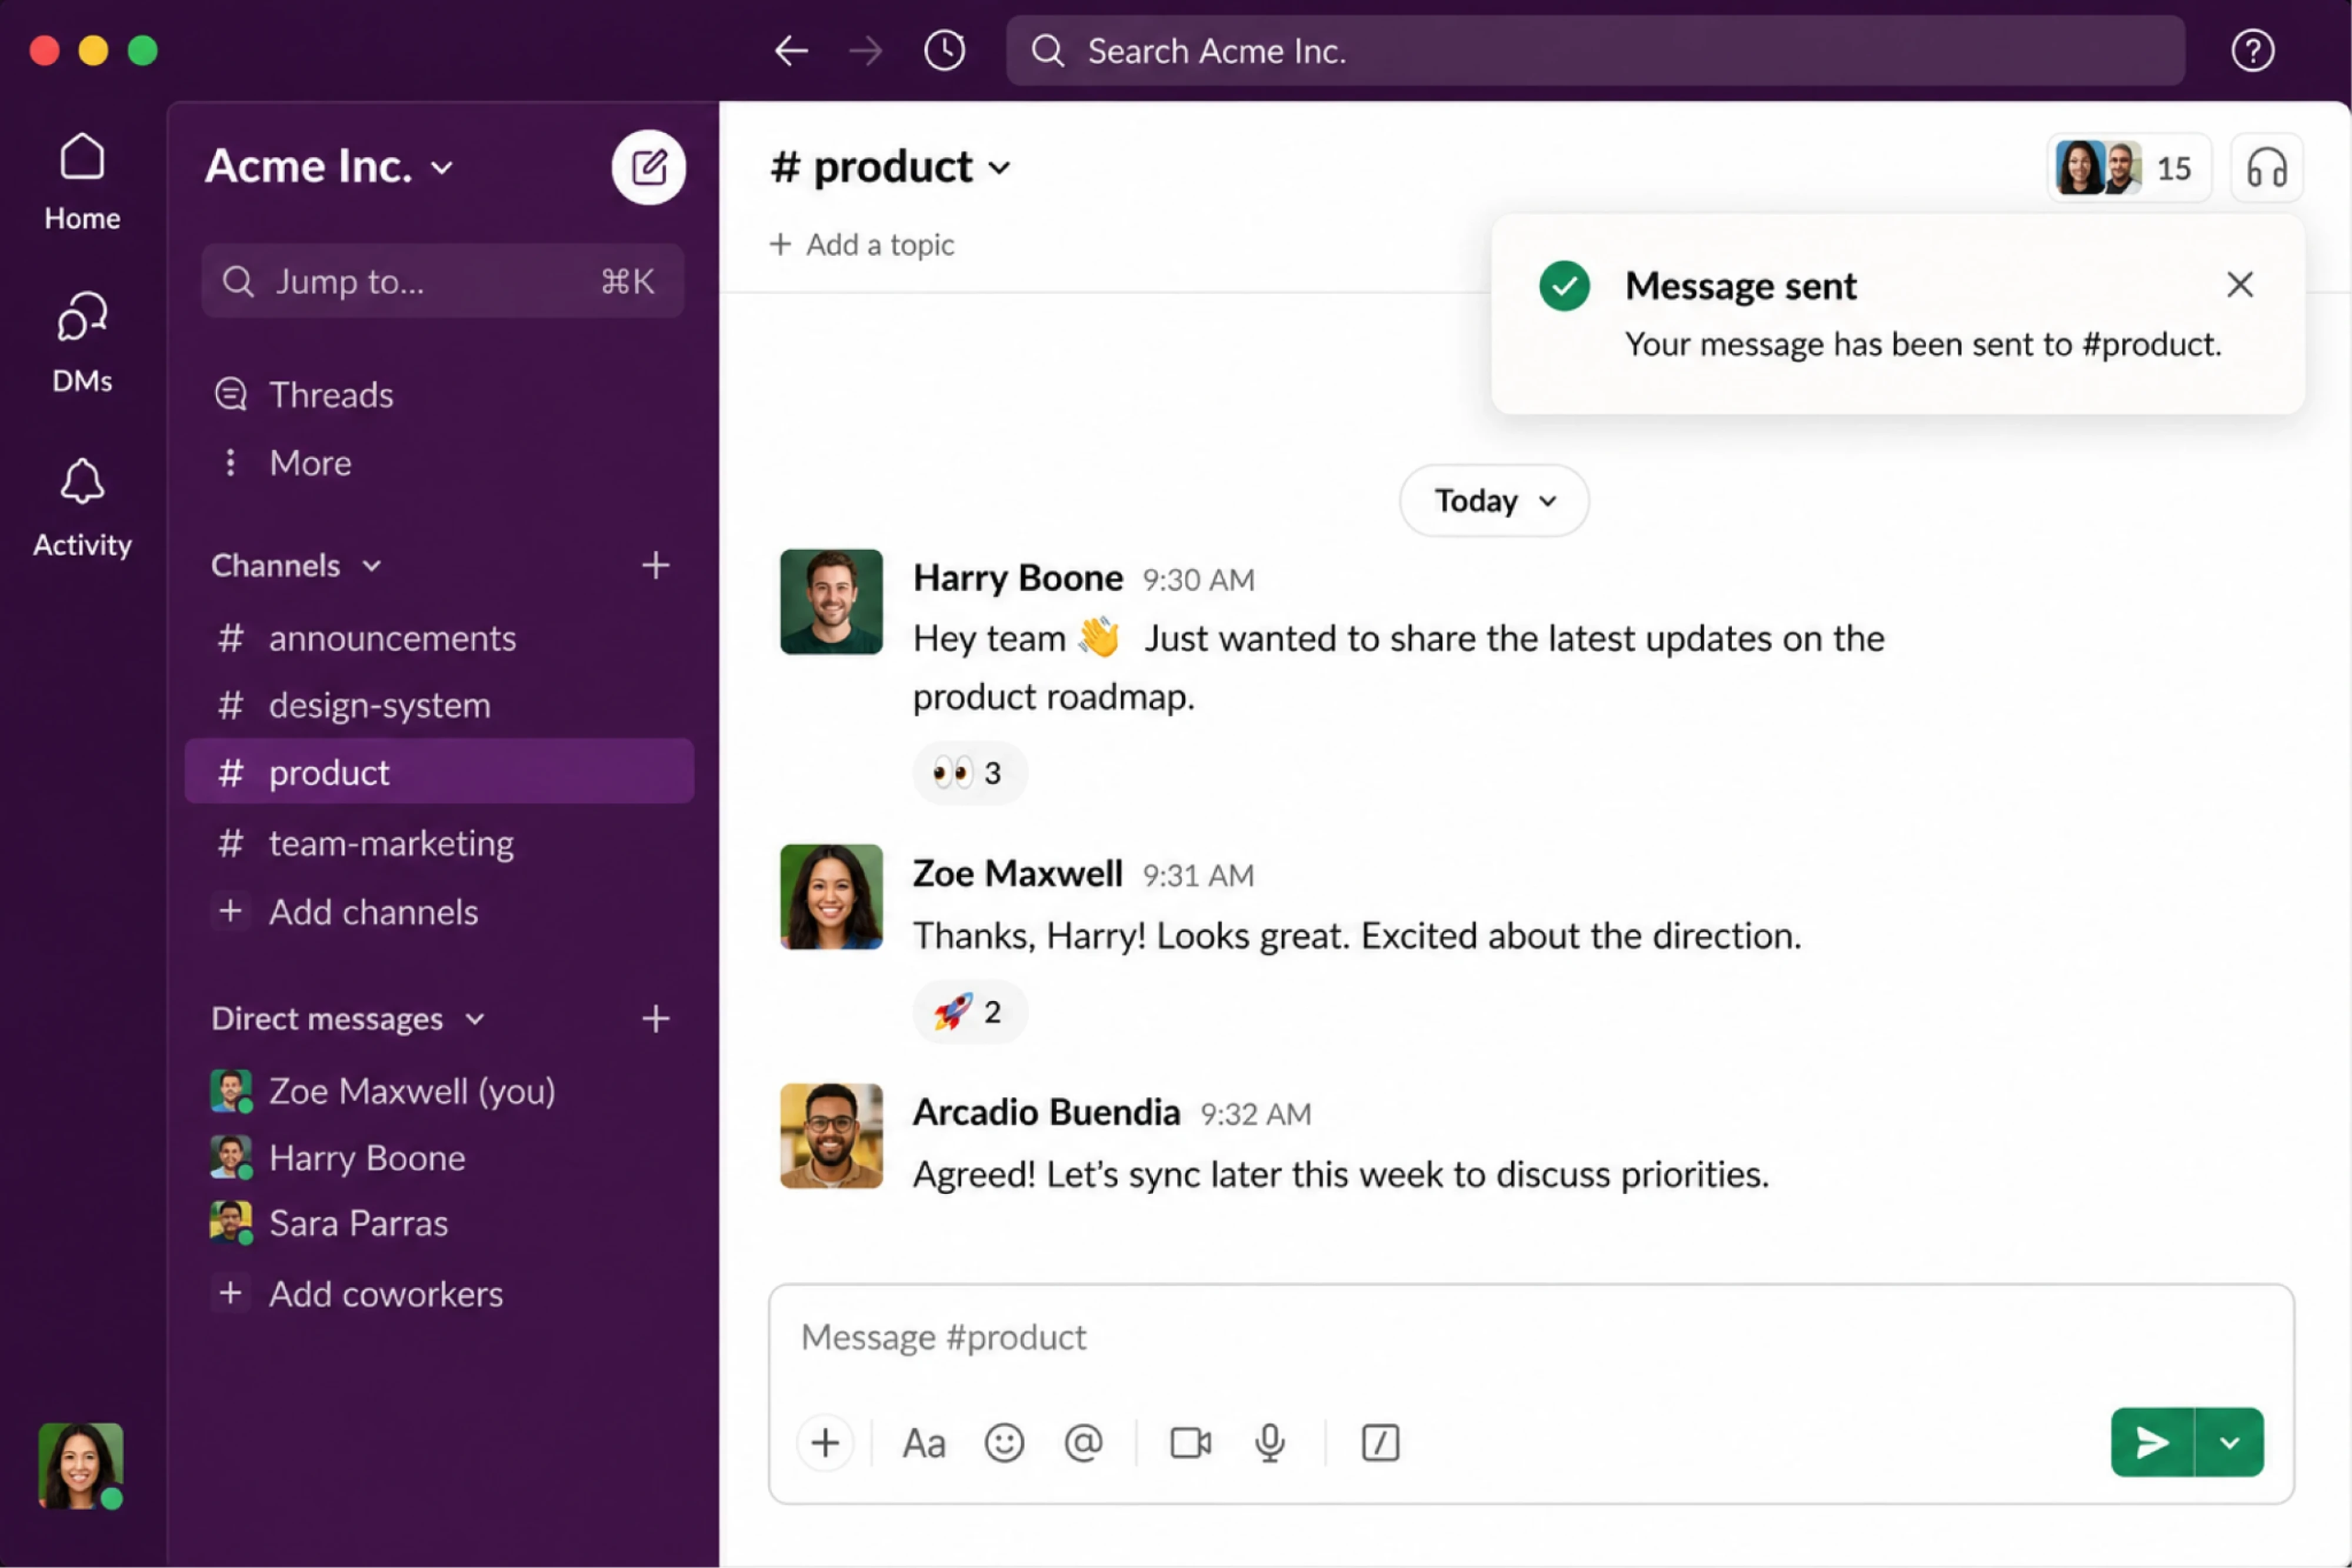Screen dimensions: 2352x1568
Task: Open Threads view
Action: point(304,395)
